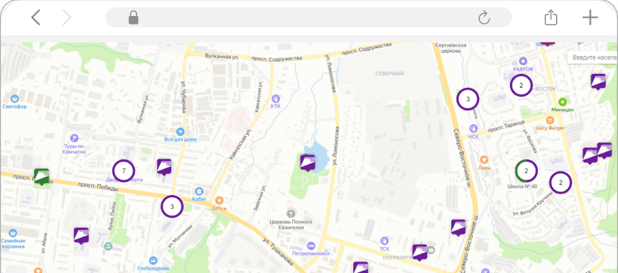
Task: Reload the page with the refresh icon
Action: pos(484,17)
